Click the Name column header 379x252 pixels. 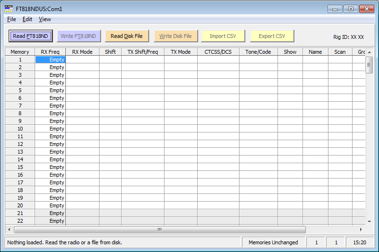[315, 52]
